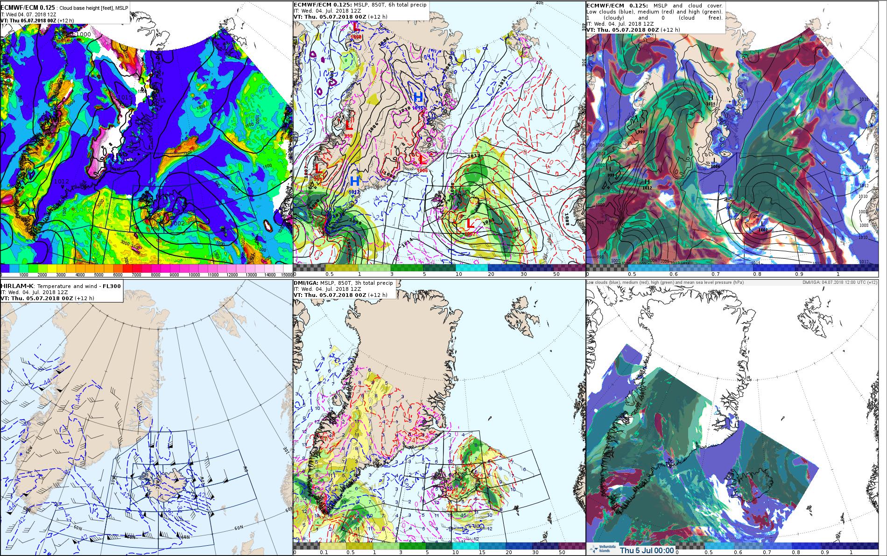
Task: Click the red L 1002 low marker near Iceland
Action: (471, 225)
